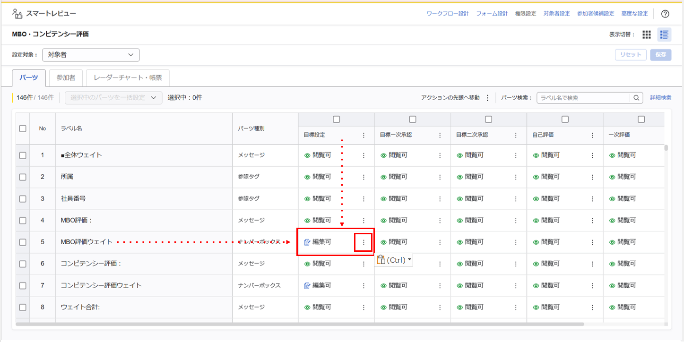This screenshot has width=684, height=342.
Task: Select the パーツ tab
Action: [x=29, y=78]
